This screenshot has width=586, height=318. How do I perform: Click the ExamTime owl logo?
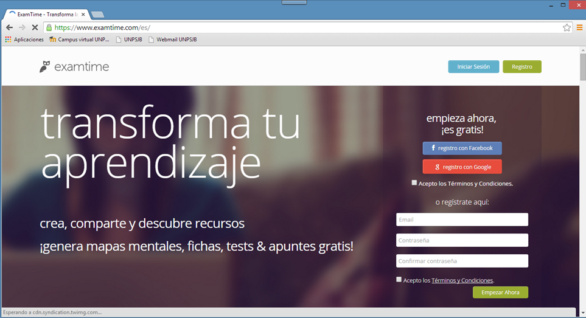point(44,67)
